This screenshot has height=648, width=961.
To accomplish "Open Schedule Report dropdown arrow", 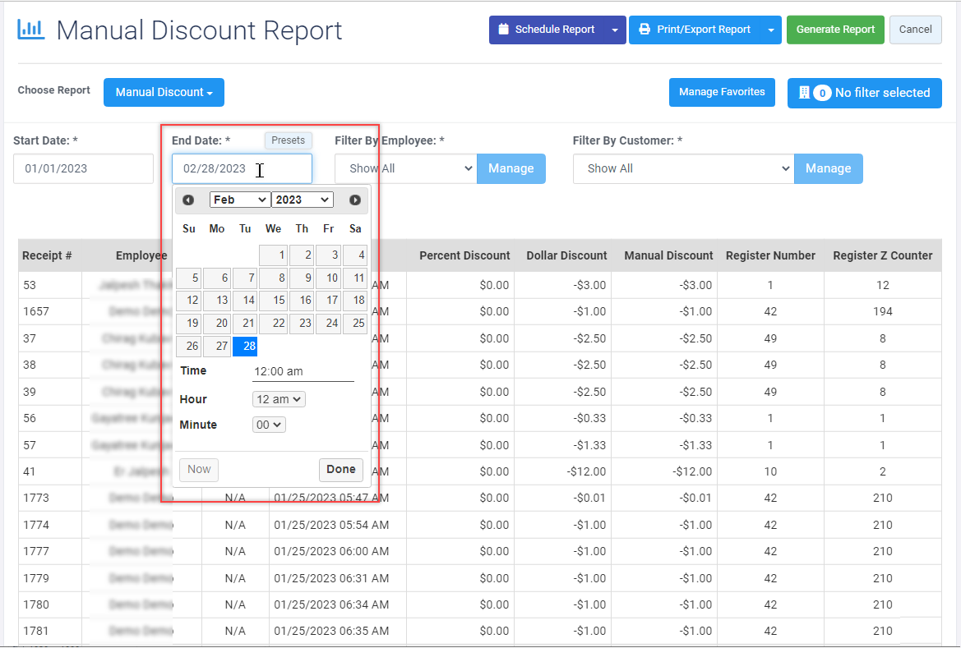I will click(x=615, y=30).
